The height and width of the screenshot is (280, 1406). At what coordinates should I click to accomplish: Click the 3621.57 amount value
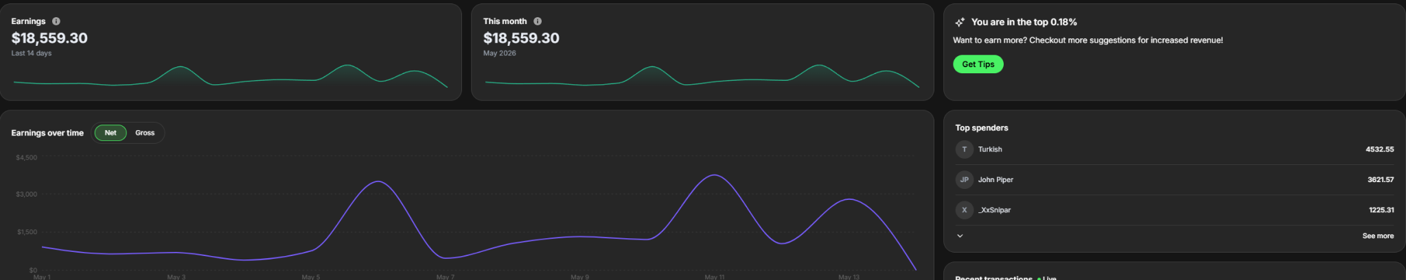click(x=1381, y=179)
